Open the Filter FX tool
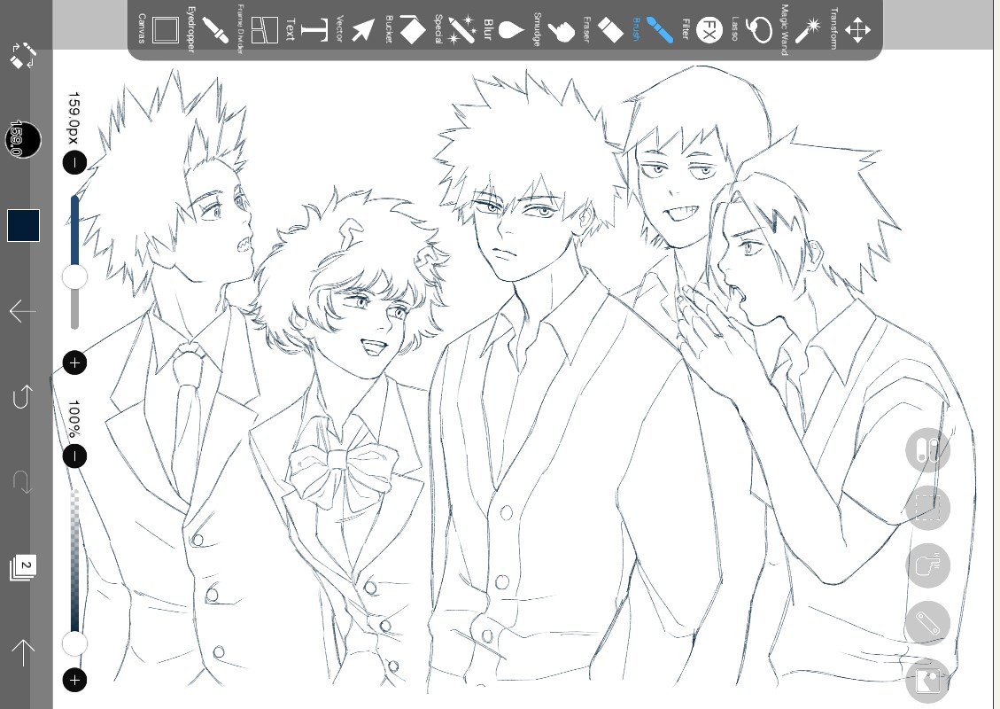This screenshot has height=709, width=1000. tap(702, 29)
